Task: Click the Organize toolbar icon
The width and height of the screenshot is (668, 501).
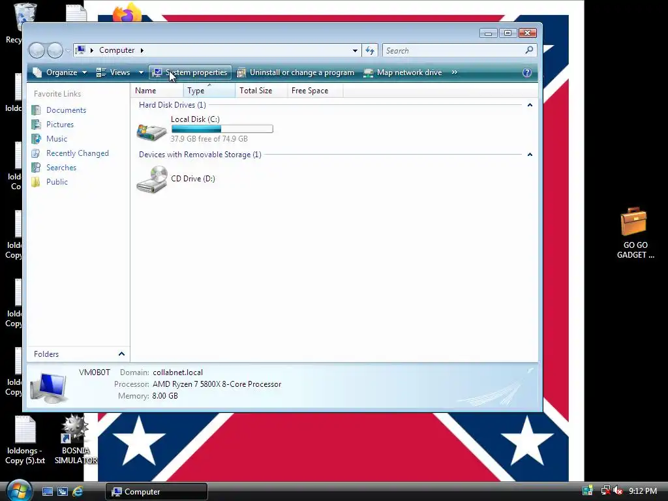Action: pos(37,72)
